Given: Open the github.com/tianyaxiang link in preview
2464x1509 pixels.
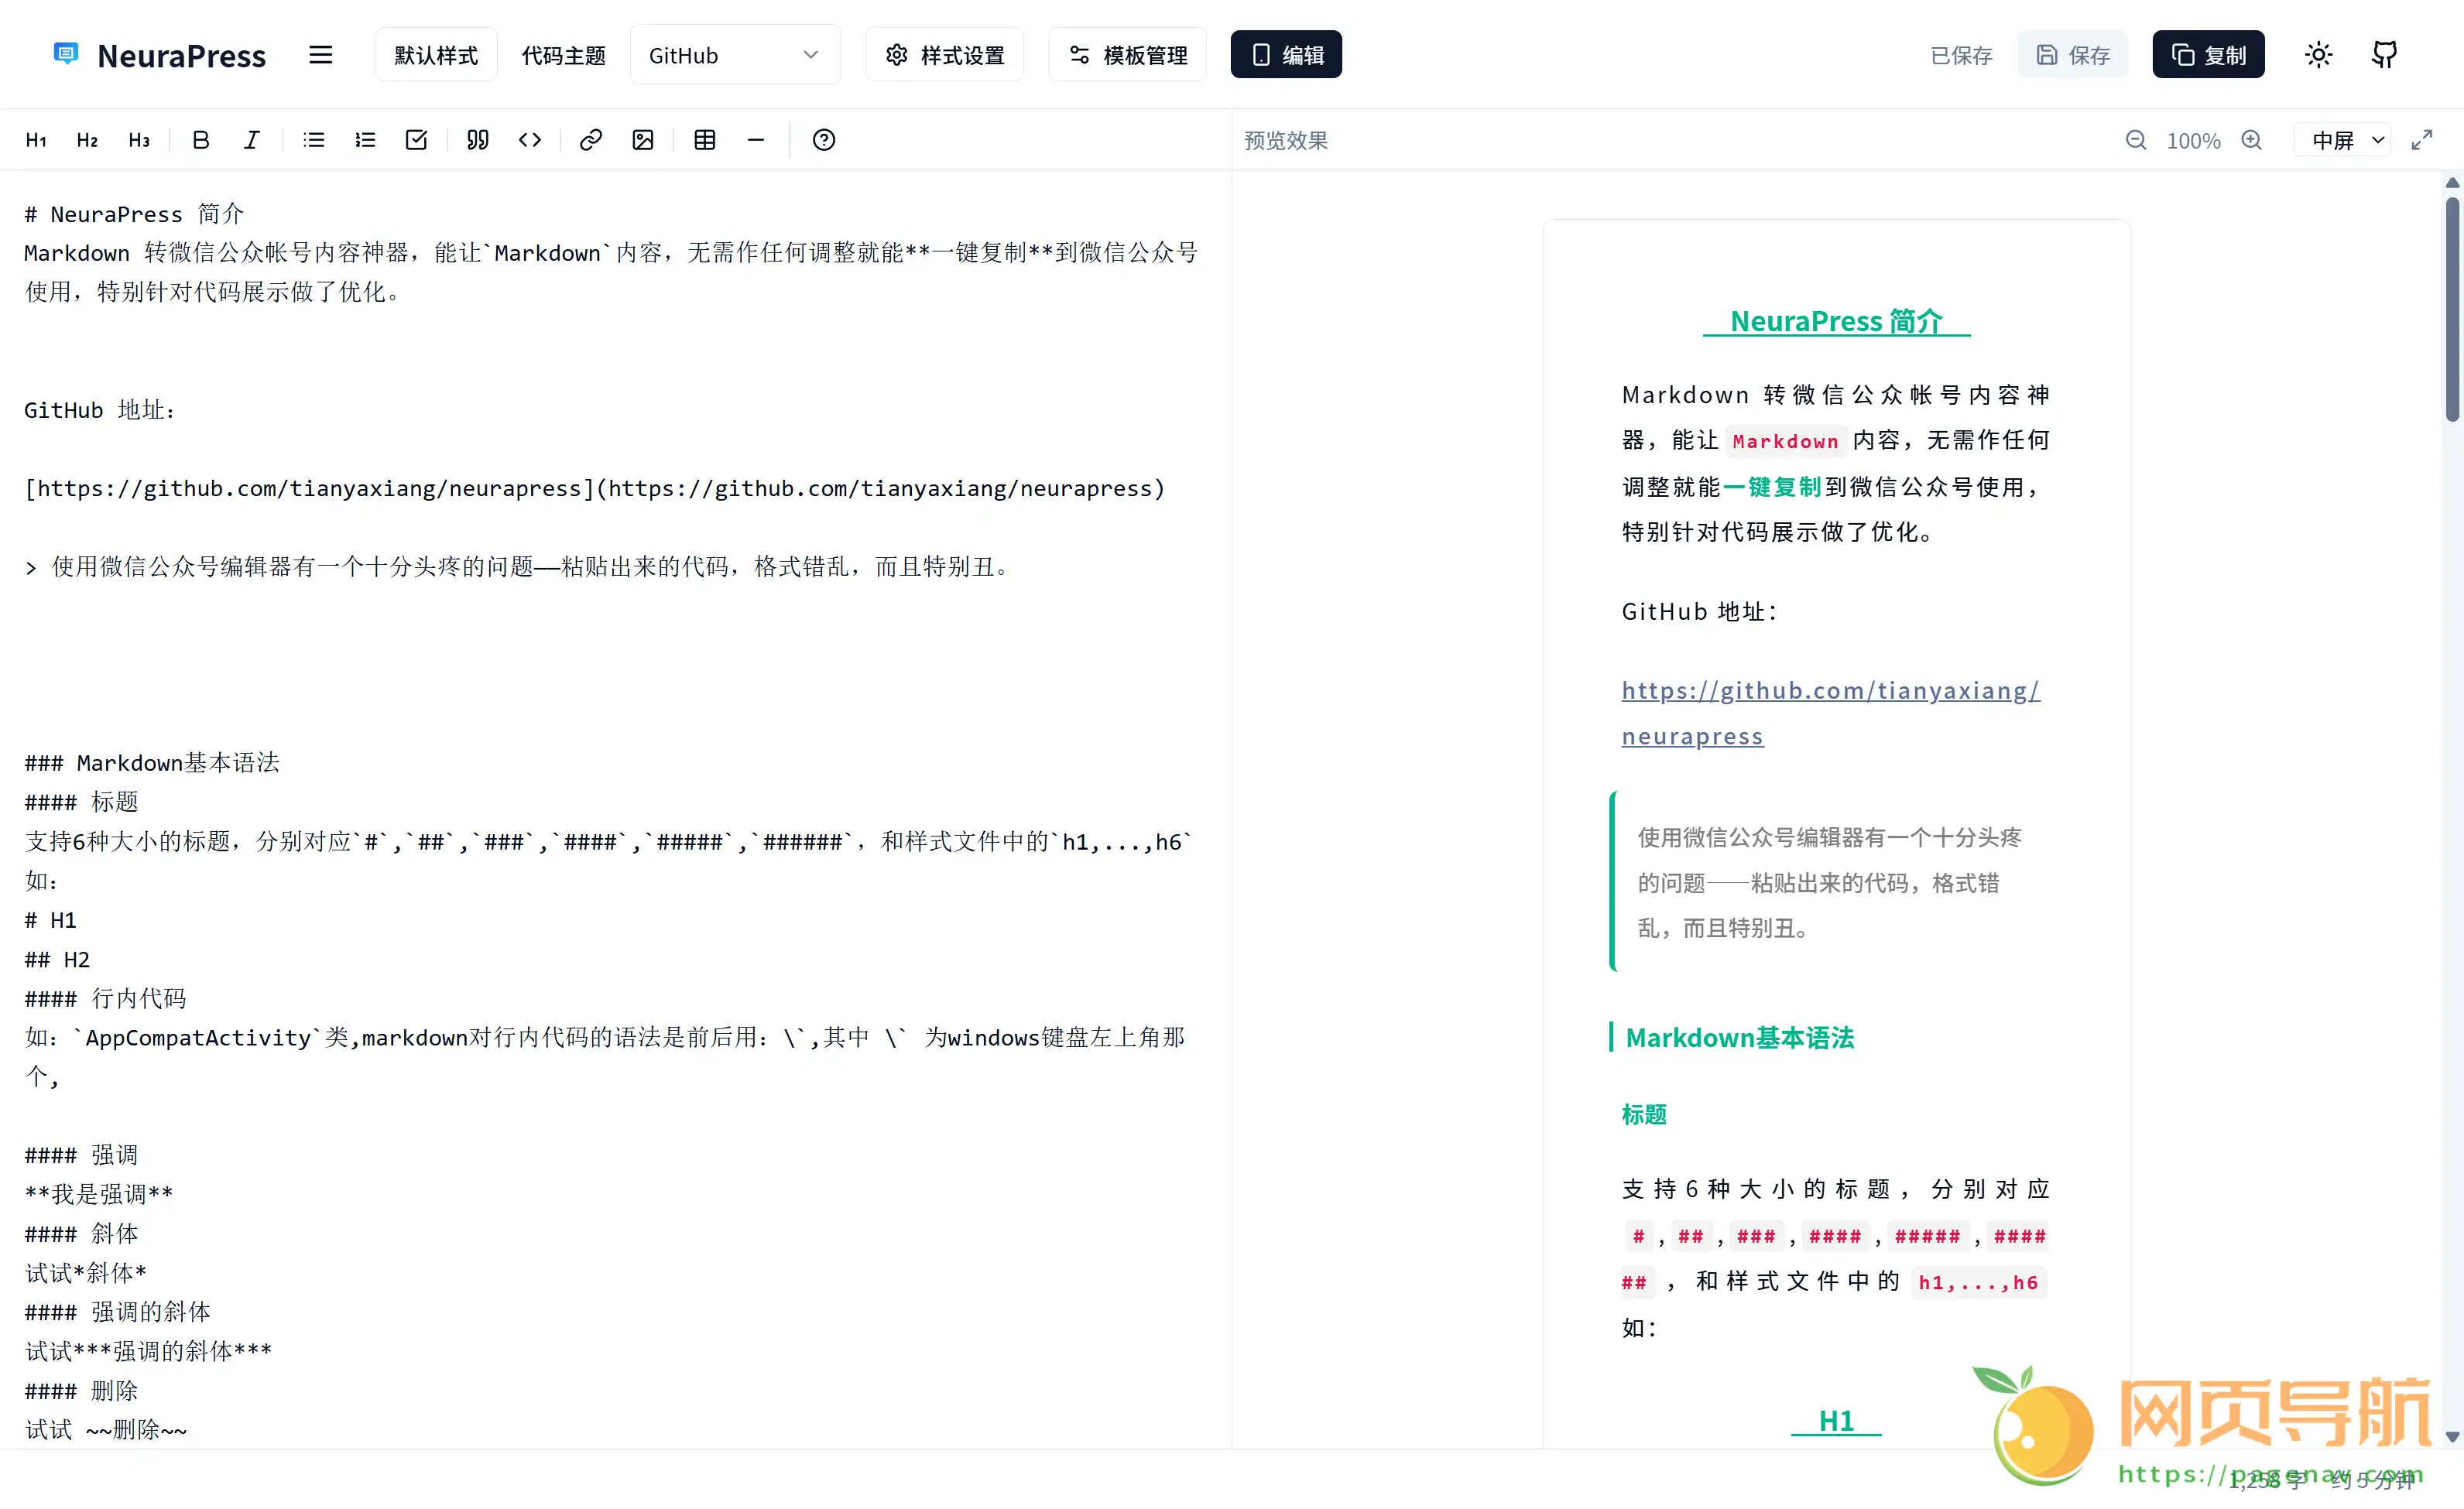Looking at the screenshot, I should 1830,690.
